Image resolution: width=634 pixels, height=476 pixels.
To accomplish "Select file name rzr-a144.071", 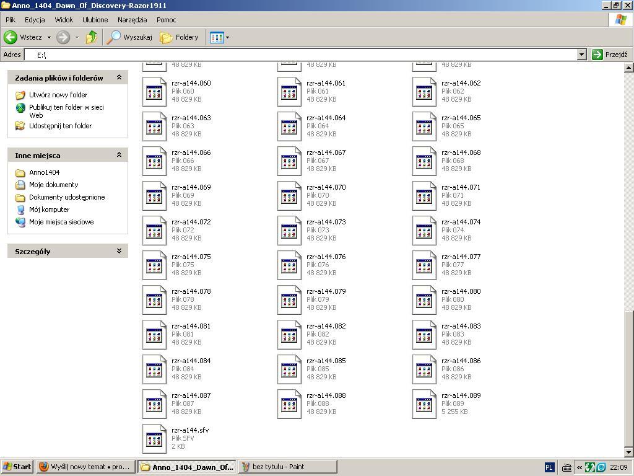I will pyautogui.click(x=461, y=188).
